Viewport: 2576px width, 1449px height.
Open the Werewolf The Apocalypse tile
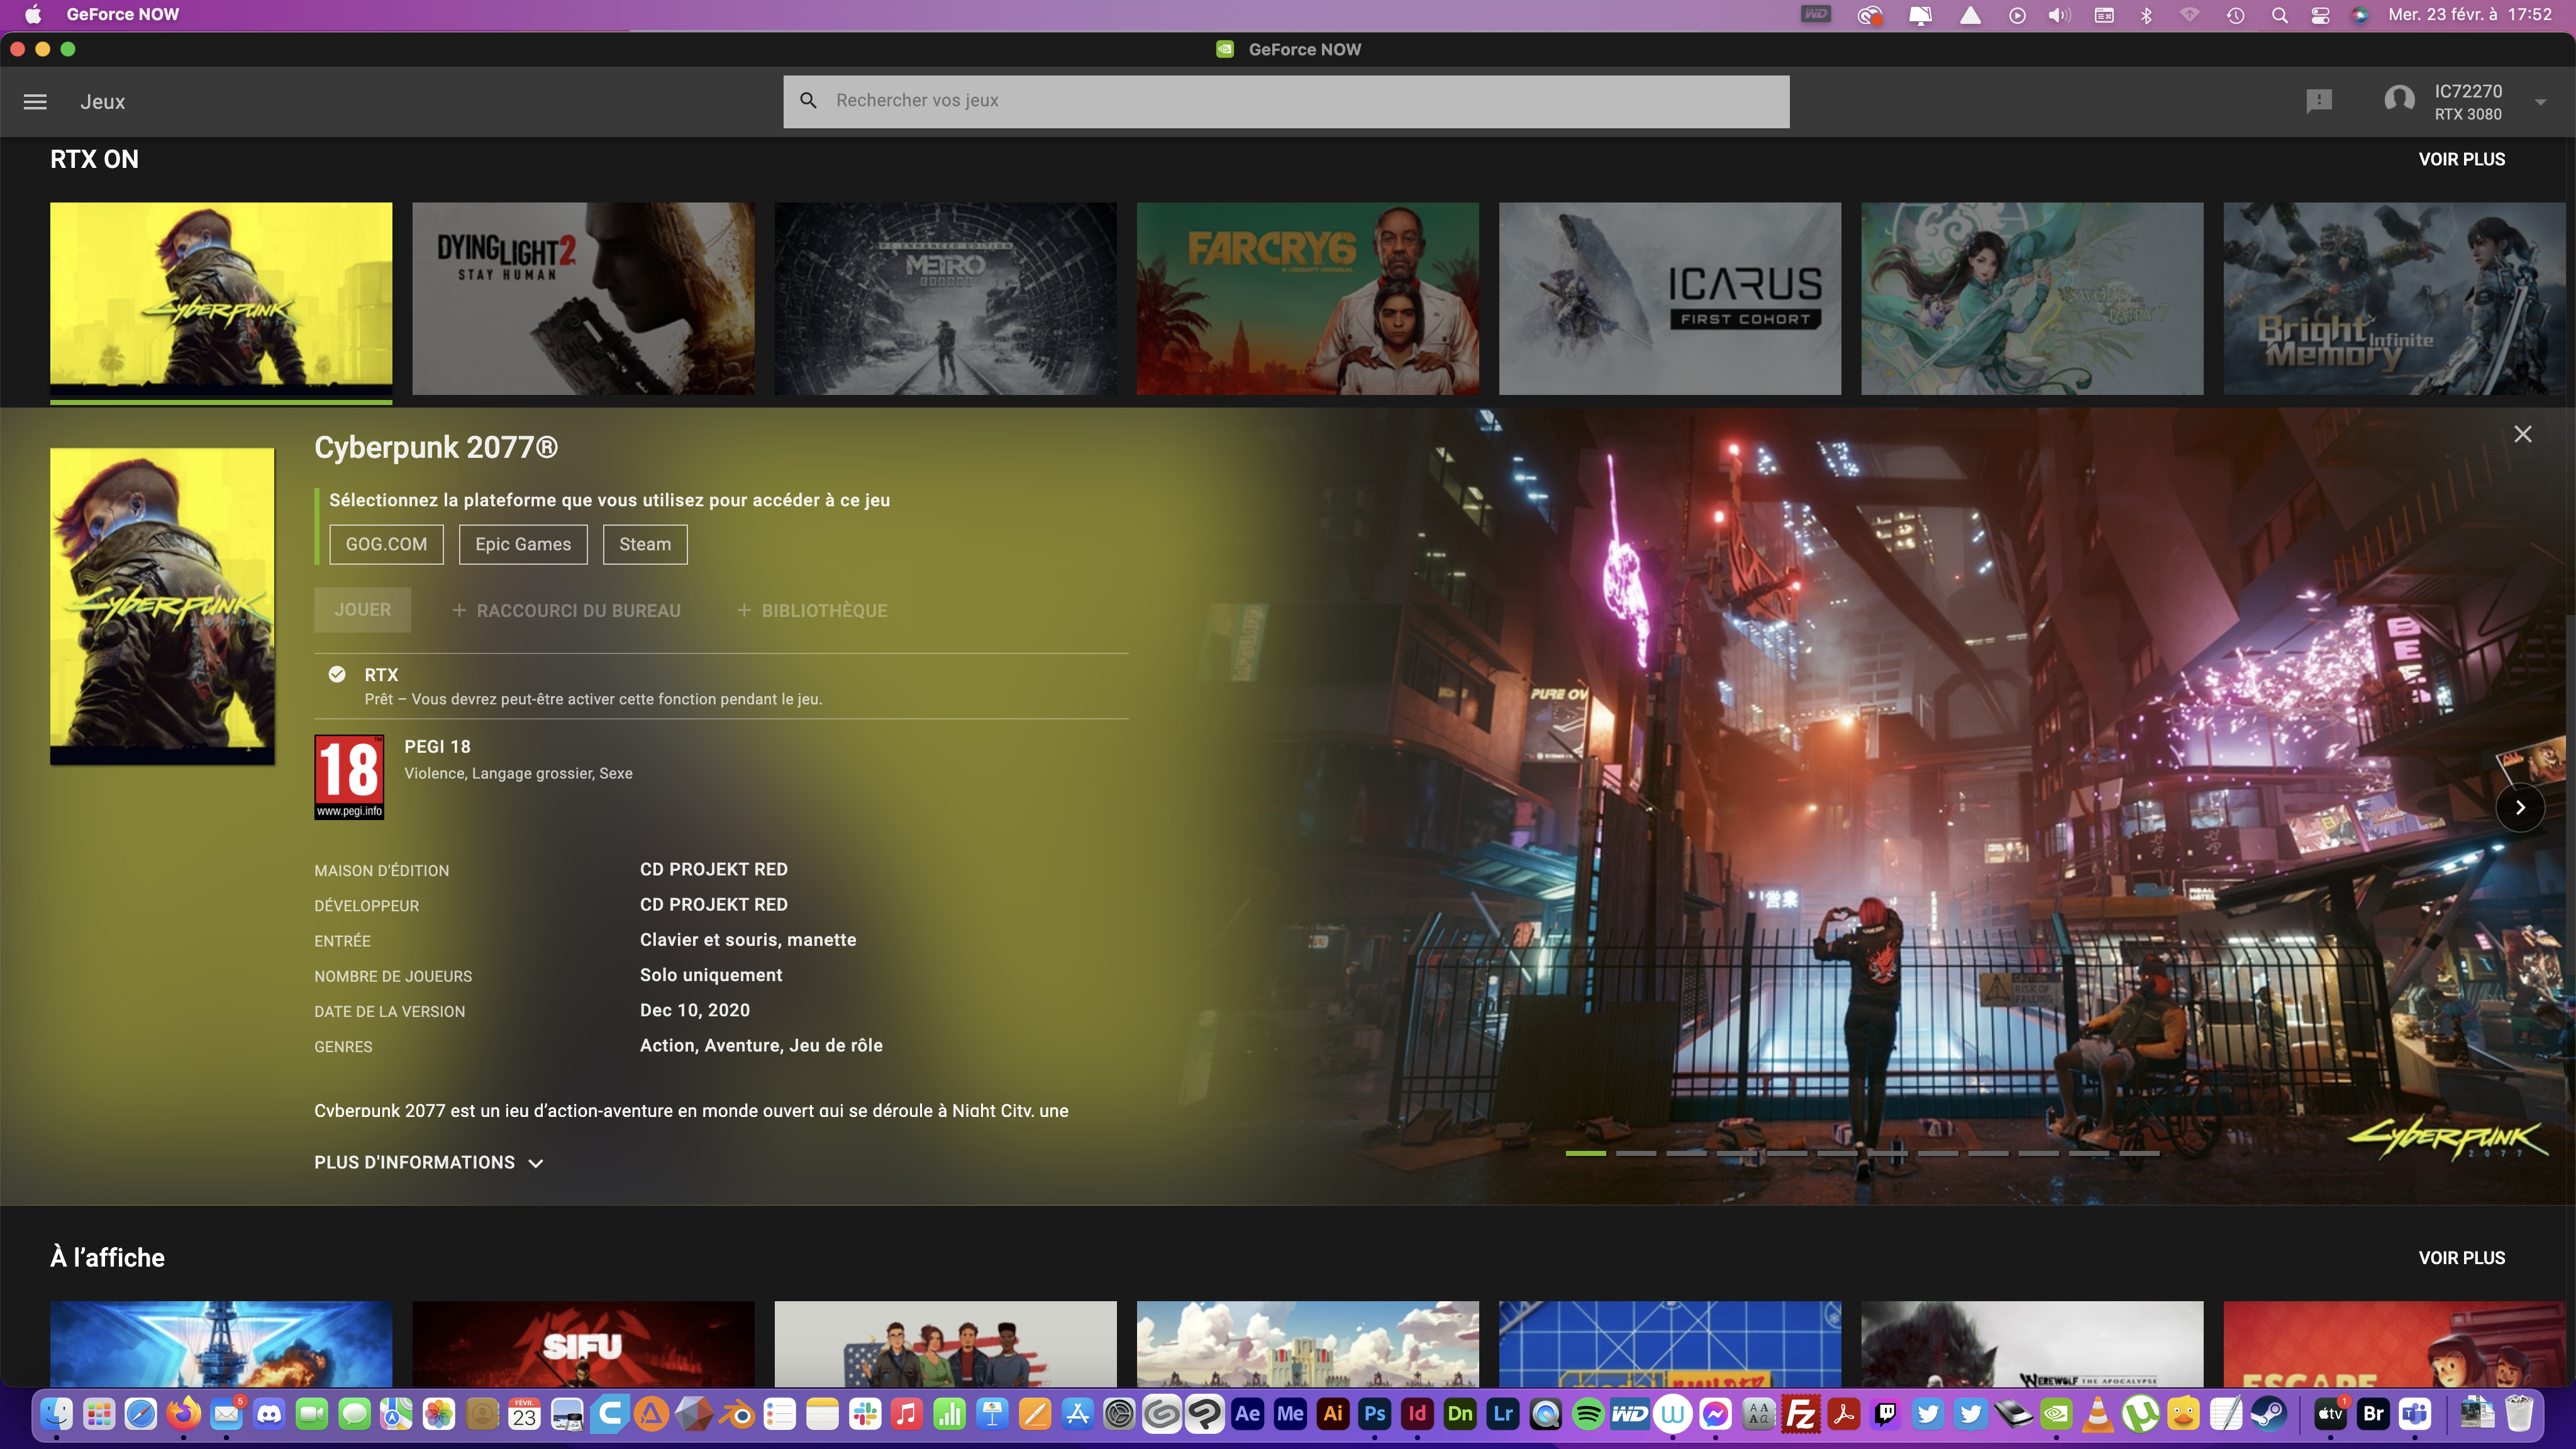(x=2032, y=1343)
